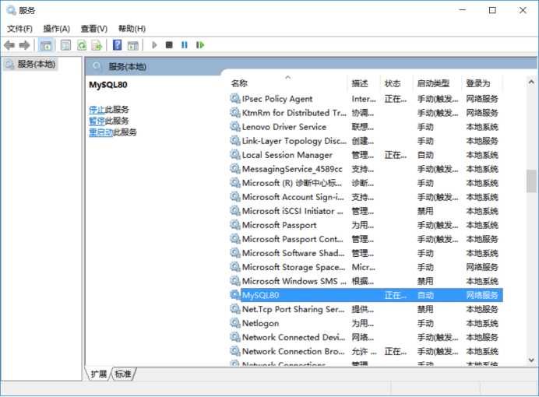This screenshot has width=539, height=397.
Task: Open the 查看(V) menu
Action: click(x=93, y=29)
